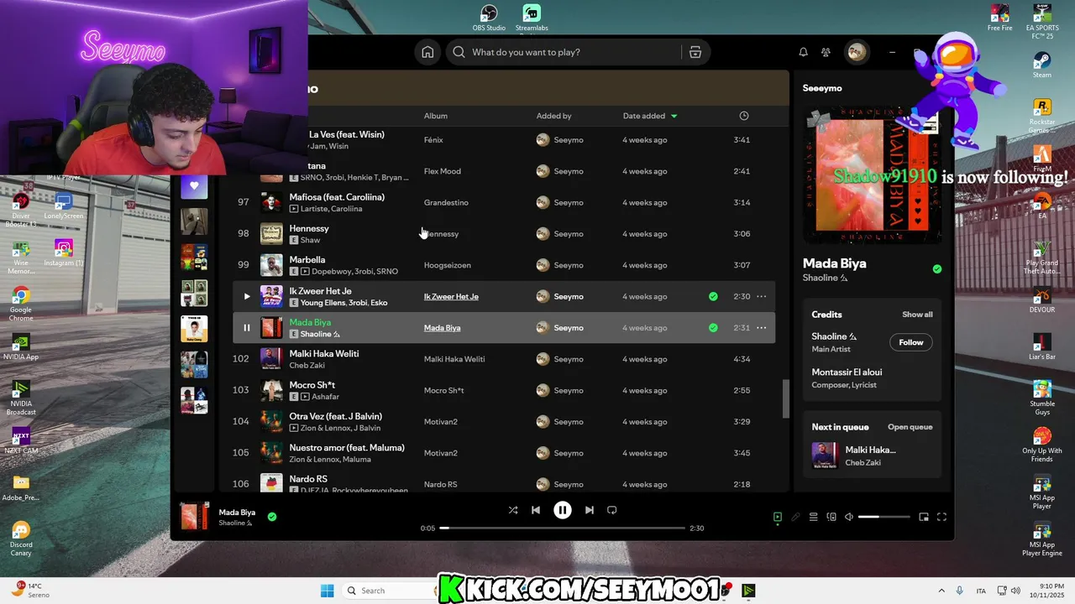Toggle saved checkmark beside Mada Biya in player bar

(x=272, y=517)
